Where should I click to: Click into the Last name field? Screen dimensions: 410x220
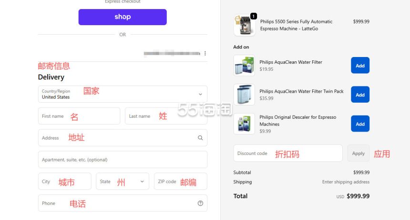[166, 116]
